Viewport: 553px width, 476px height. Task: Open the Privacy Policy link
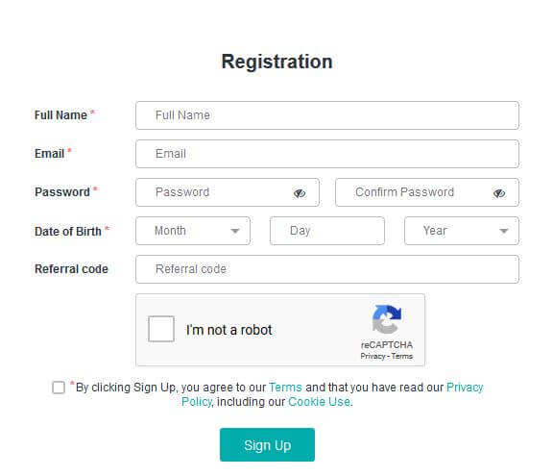coord(465,388)
